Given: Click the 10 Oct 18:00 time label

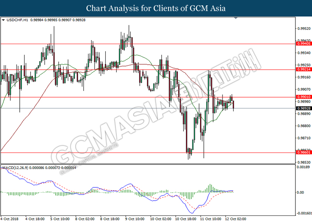Looking at the screenshot, I should tap(186, 219).
